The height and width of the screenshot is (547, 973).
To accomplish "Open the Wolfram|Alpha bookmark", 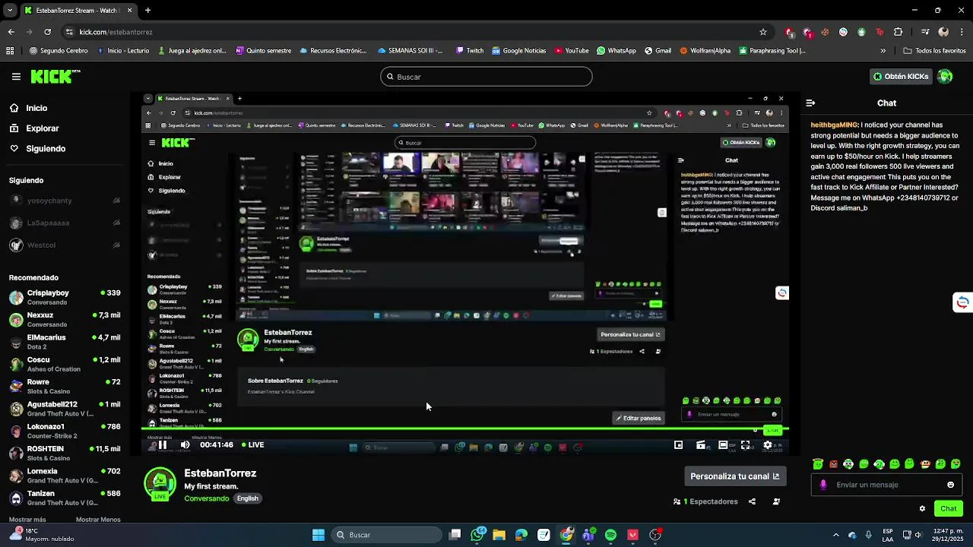I will 705,51.
